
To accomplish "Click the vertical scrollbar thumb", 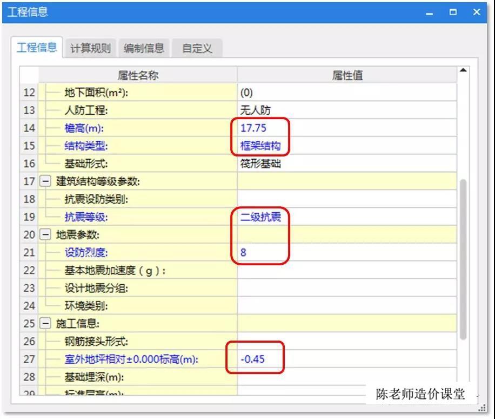I will pos(463,259).
